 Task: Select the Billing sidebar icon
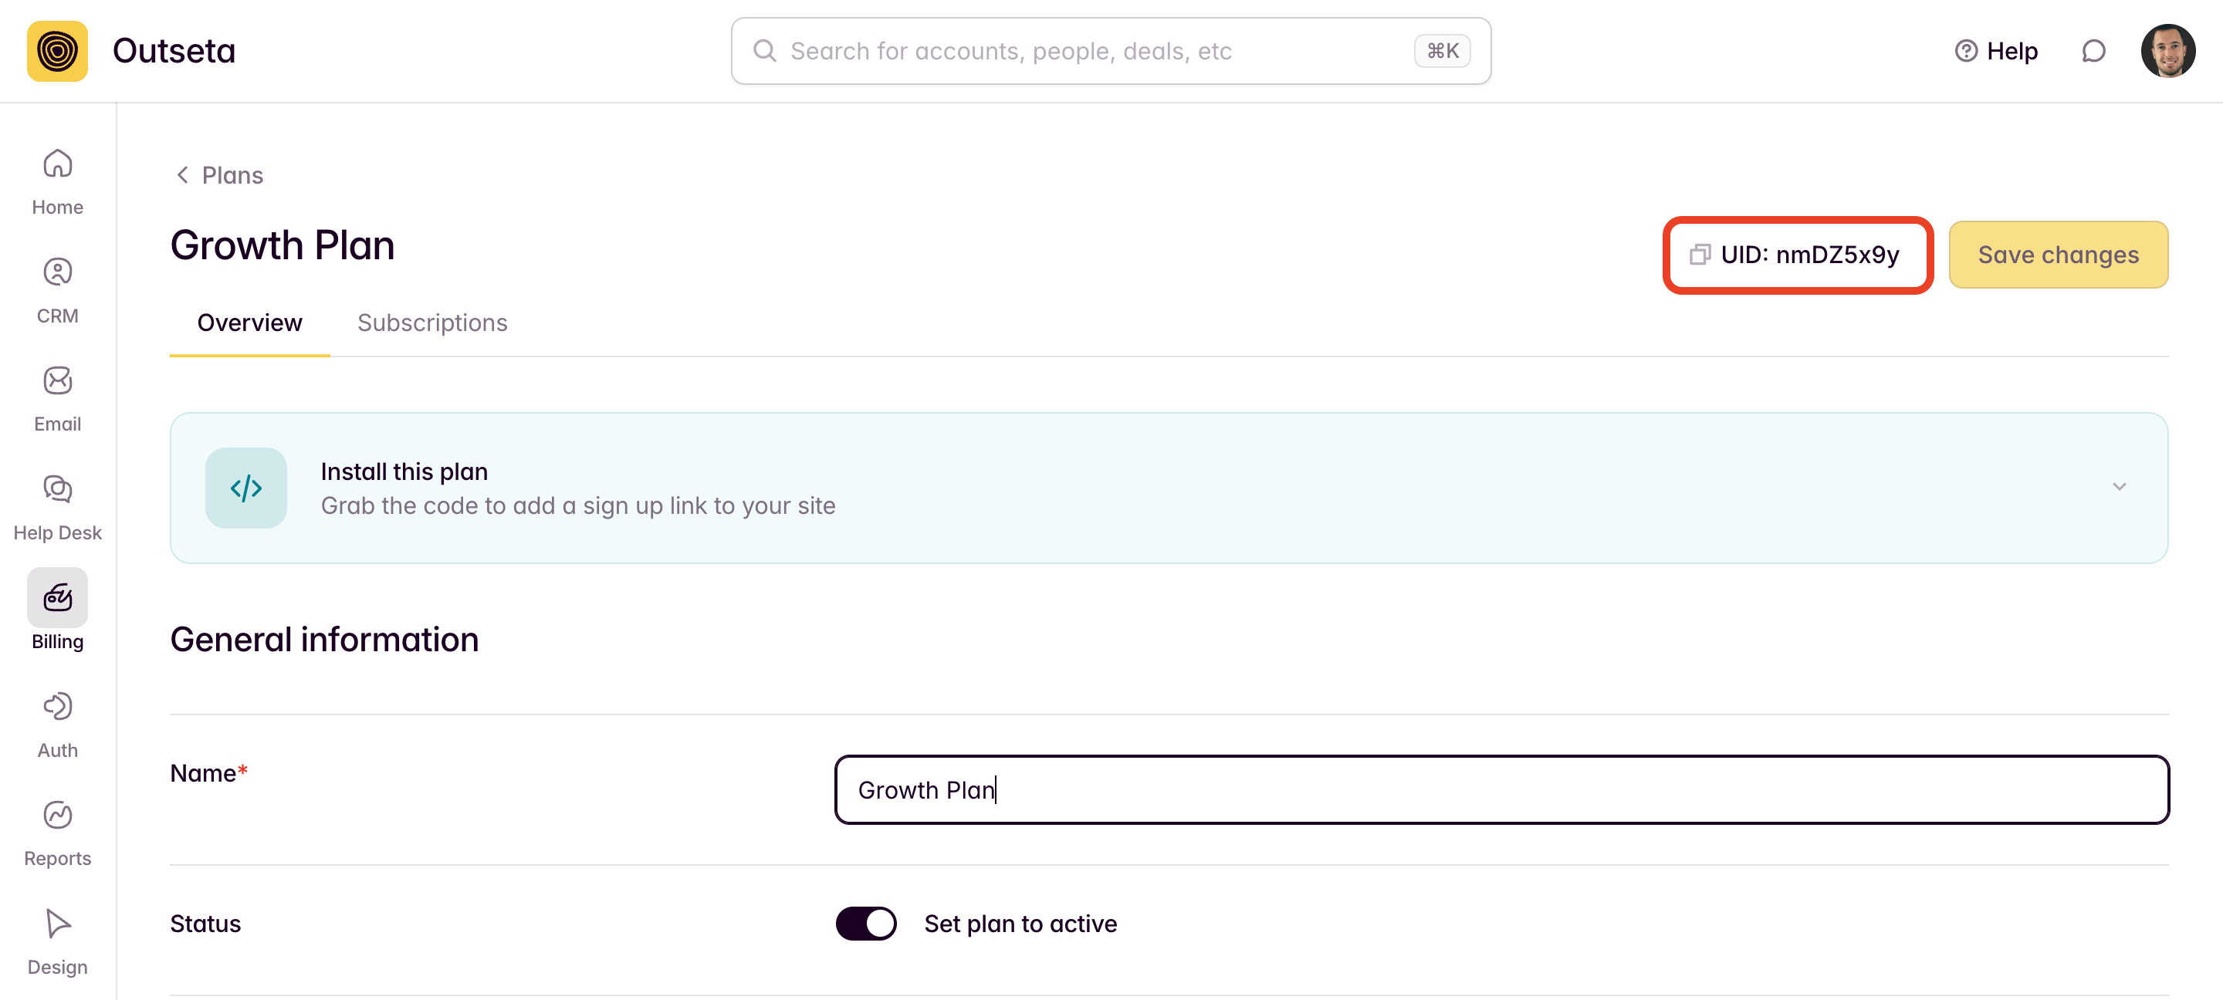(x=57, y=597)
